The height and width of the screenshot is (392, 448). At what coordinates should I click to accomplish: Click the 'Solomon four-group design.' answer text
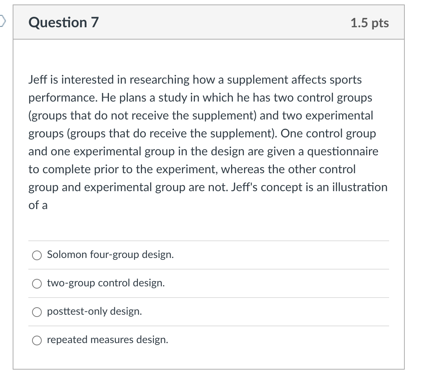point(110,255)
